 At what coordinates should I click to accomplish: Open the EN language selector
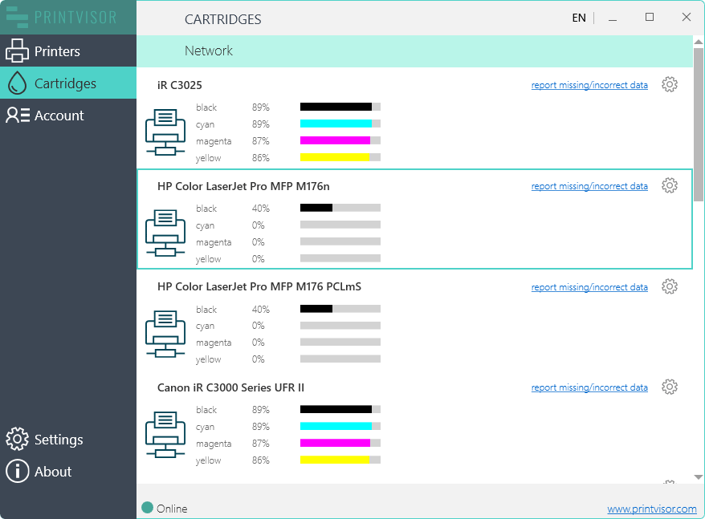[x=579, y=17]
